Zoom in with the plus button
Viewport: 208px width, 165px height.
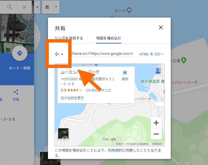click(156, 123)
